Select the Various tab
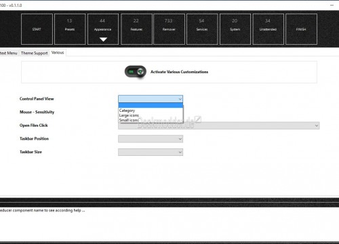339x244 pixels. point(58,53)
